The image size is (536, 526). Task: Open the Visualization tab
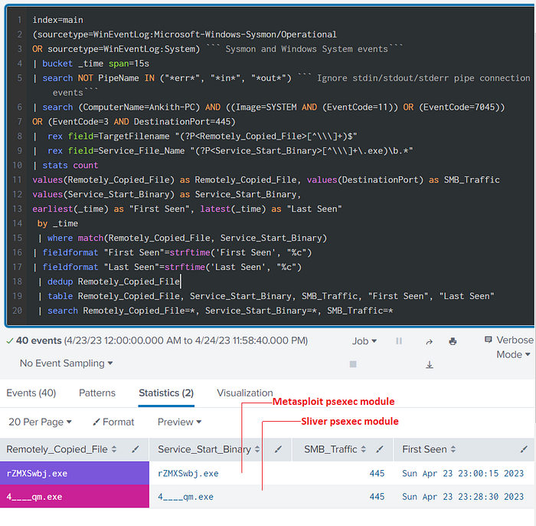point(245,393)
